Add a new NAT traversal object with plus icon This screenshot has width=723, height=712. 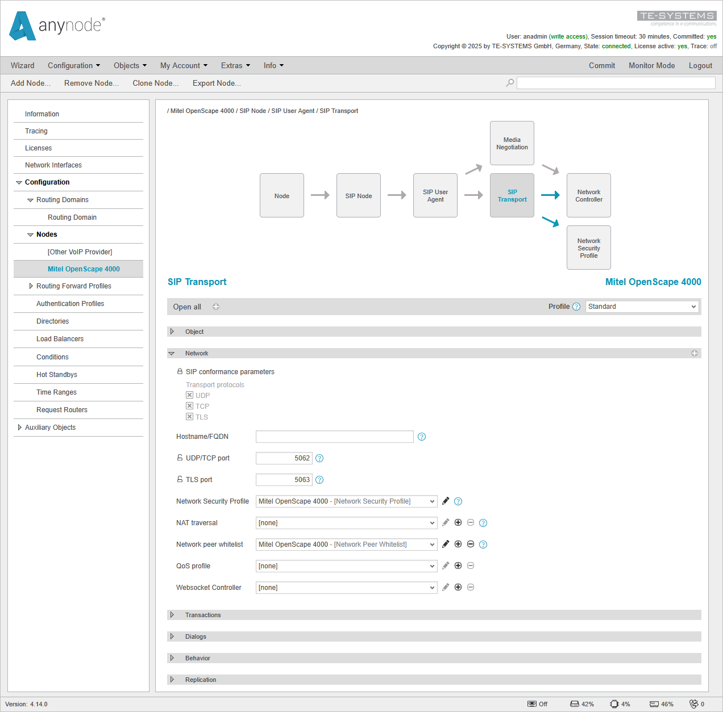coord(458,522)
